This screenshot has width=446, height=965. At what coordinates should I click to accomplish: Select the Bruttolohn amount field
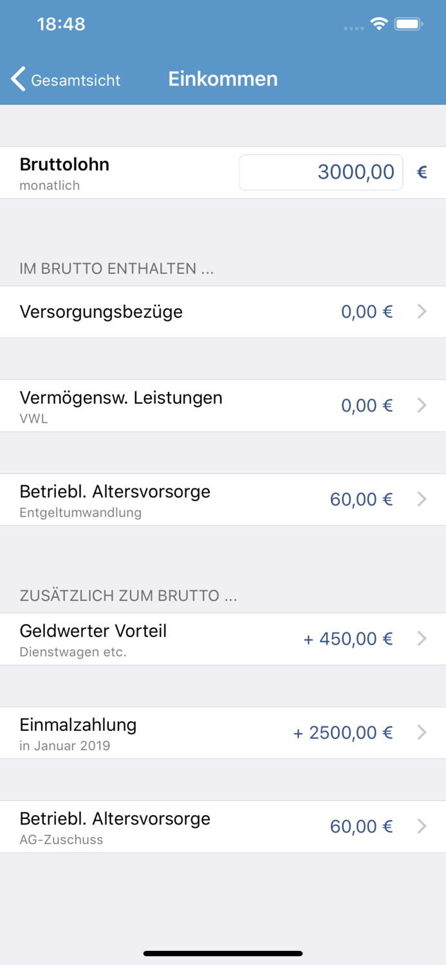(321, 172)
